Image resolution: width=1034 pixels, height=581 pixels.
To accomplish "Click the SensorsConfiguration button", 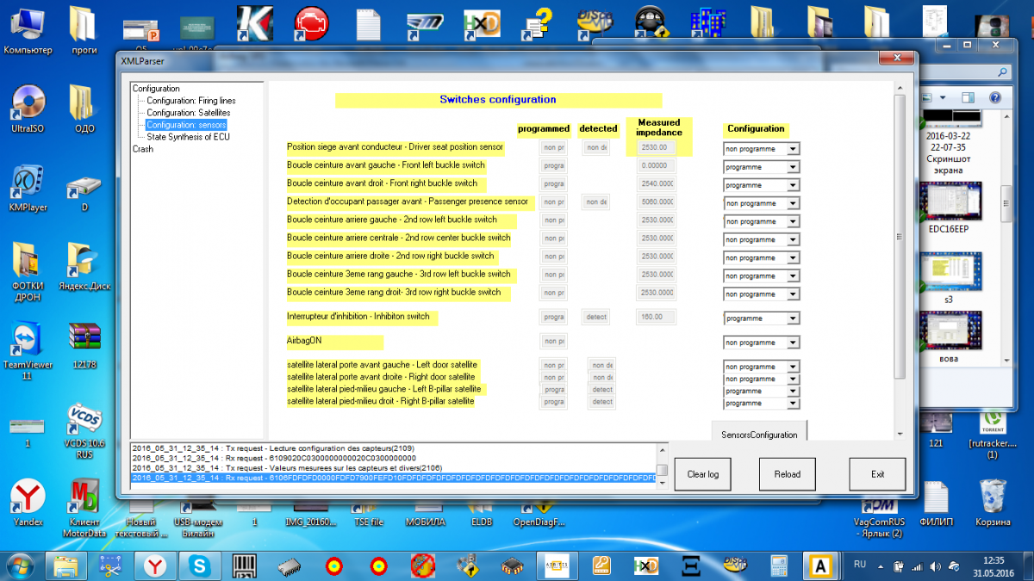I will 759,433.
